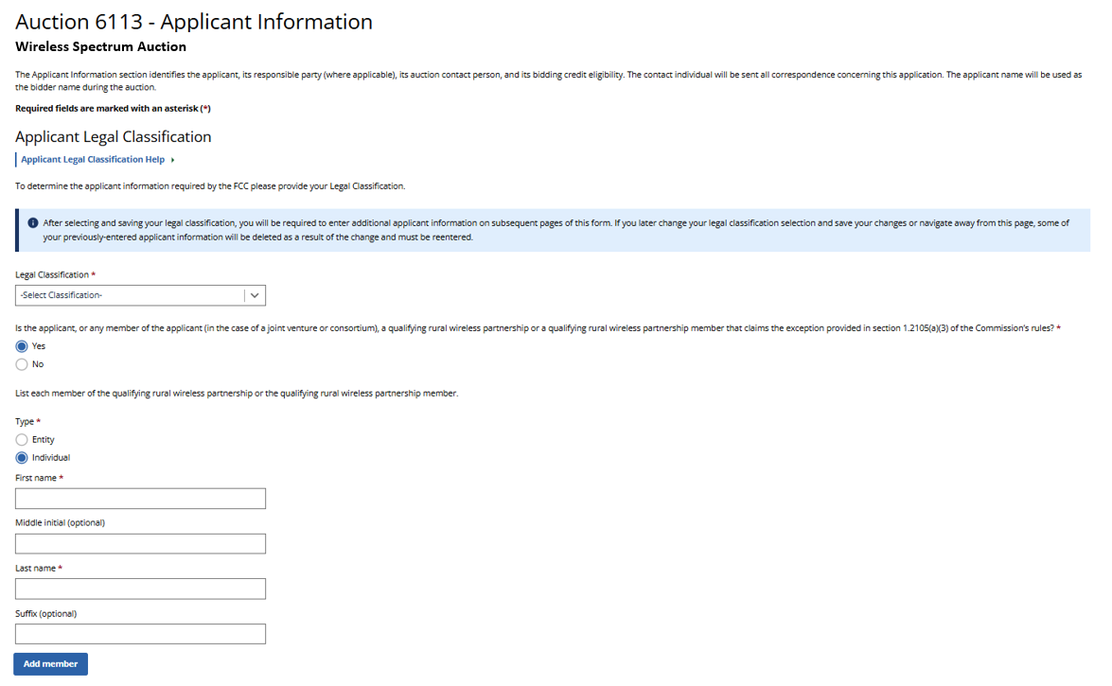
Task: Click the Last name field label
Action: coord(36,568)
